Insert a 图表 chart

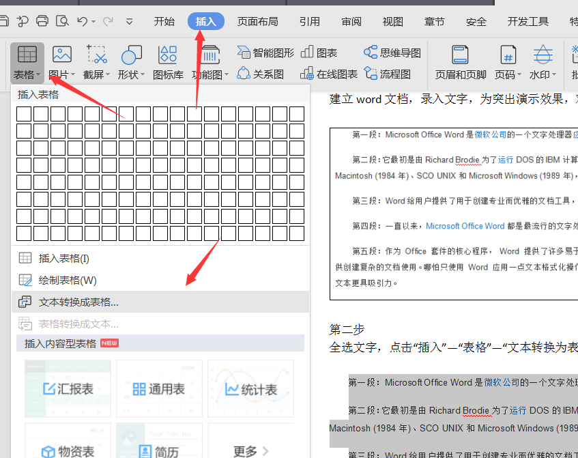point(319,51)
